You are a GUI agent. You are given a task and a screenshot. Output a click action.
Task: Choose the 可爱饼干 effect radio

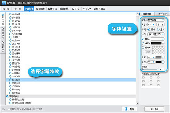coord(10,40)
